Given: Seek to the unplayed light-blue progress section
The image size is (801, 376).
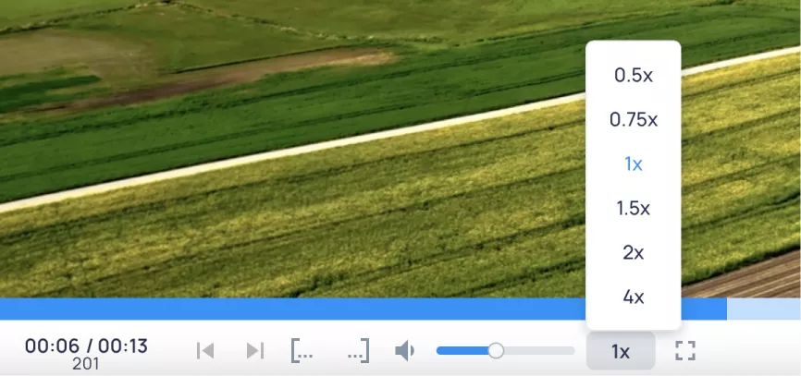Looking at the screenshot, I should click(x=764, y=309).
